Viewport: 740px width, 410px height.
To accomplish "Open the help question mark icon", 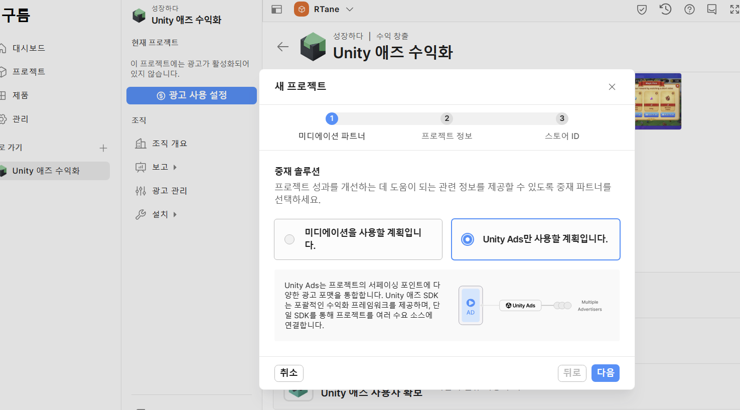I will [x=689, y=10].
